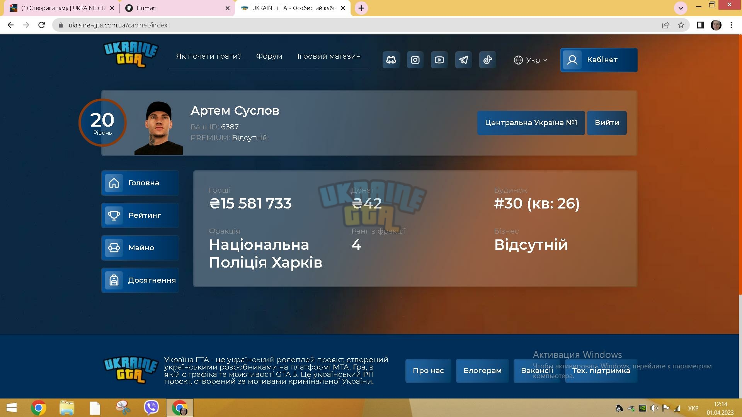Click the Ukraine GTA header logo
742x417 pixels.
click(131, 54)
